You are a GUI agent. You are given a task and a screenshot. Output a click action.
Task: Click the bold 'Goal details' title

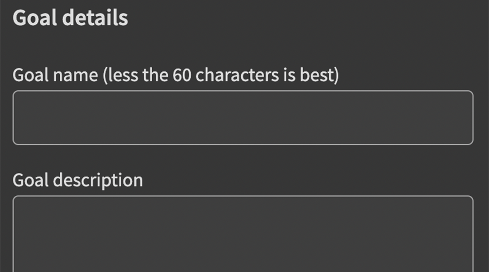tap(70, 17)
